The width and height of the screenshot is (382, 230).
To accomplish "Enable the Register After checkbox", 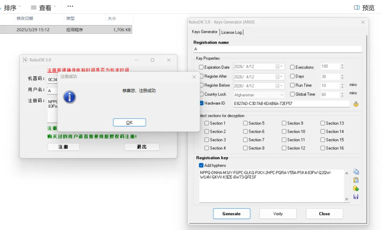I will click(201, 76).
